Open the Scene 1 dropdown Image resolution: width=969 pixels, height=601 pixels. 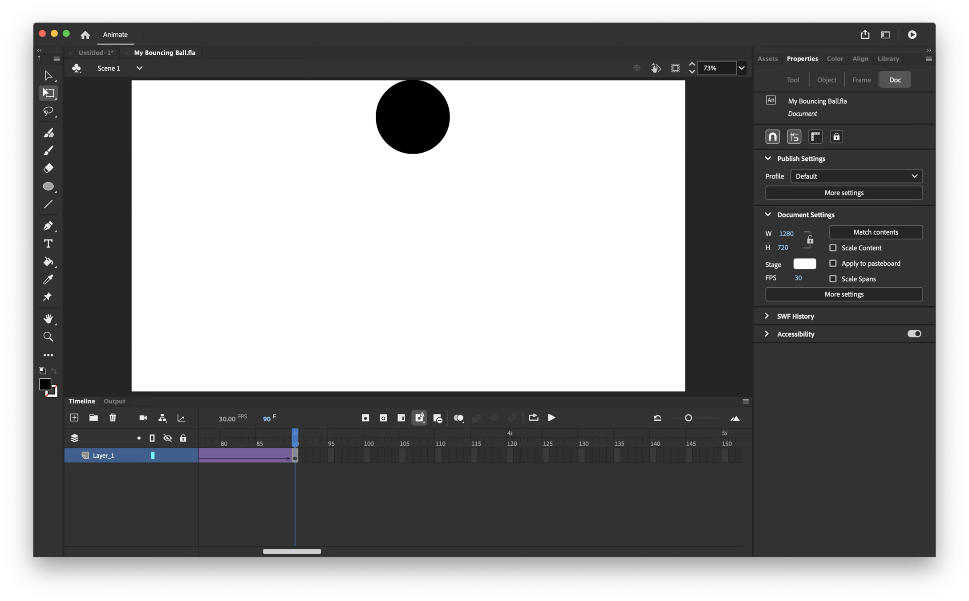click(x=139, y=68)
